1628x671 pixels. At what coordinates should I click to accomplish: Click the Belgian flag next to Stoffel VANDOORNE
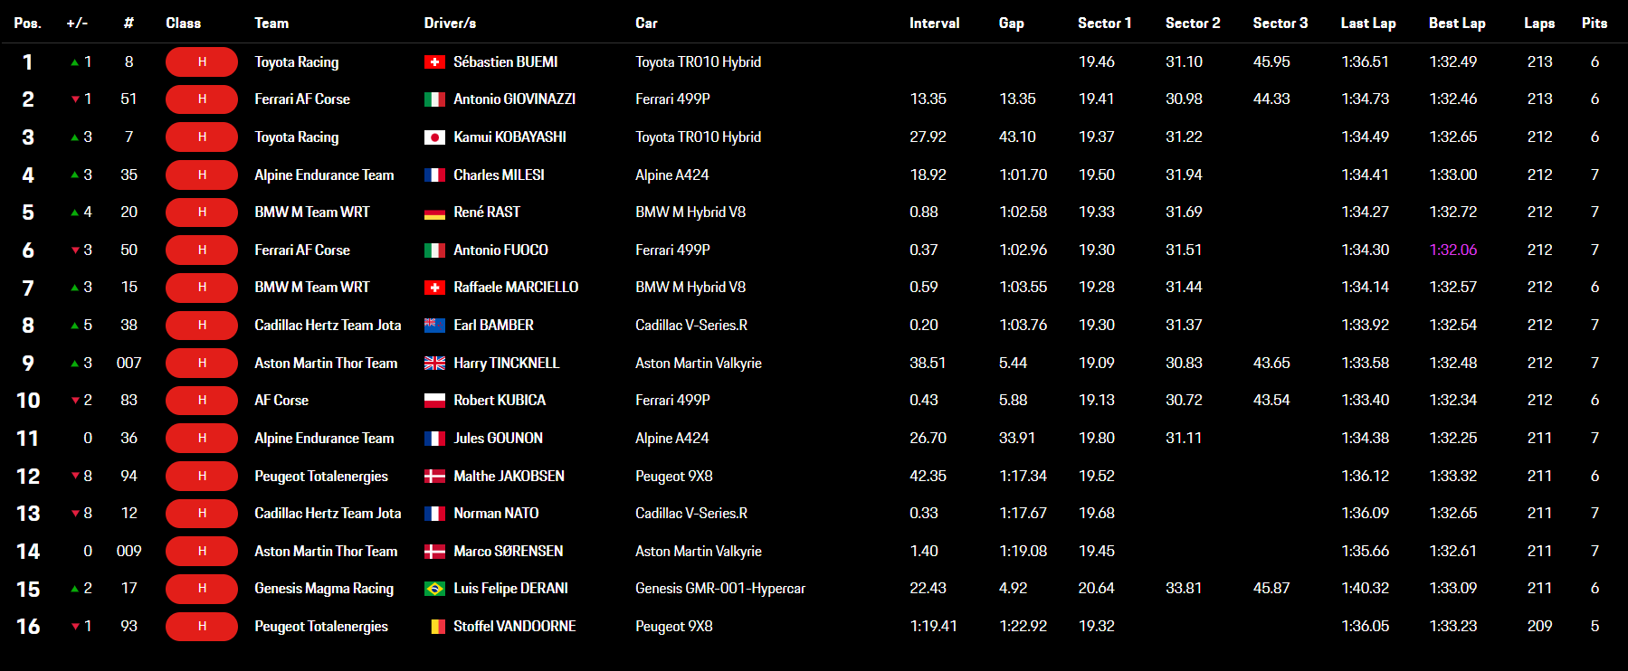pyautogui.click(x=436, y=627)
